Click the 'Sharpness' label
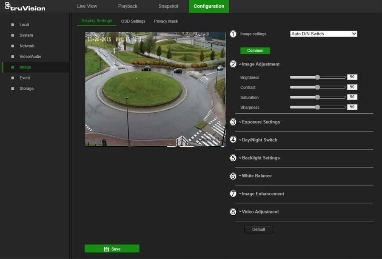Screen dimensions: 382x259 [x=250, y=108]
